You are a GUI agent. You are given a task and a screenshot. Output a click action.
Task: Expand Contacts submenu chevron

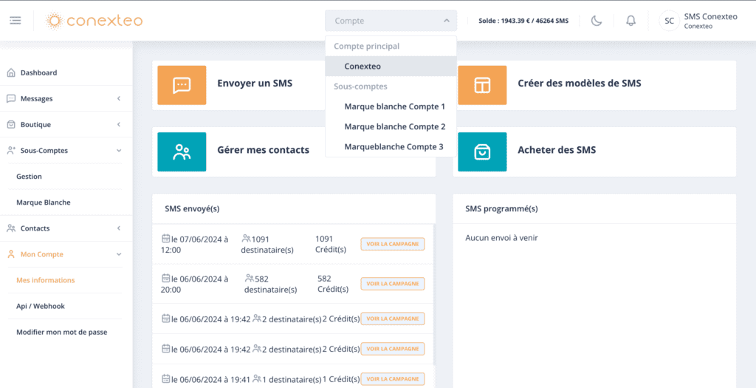119,228
